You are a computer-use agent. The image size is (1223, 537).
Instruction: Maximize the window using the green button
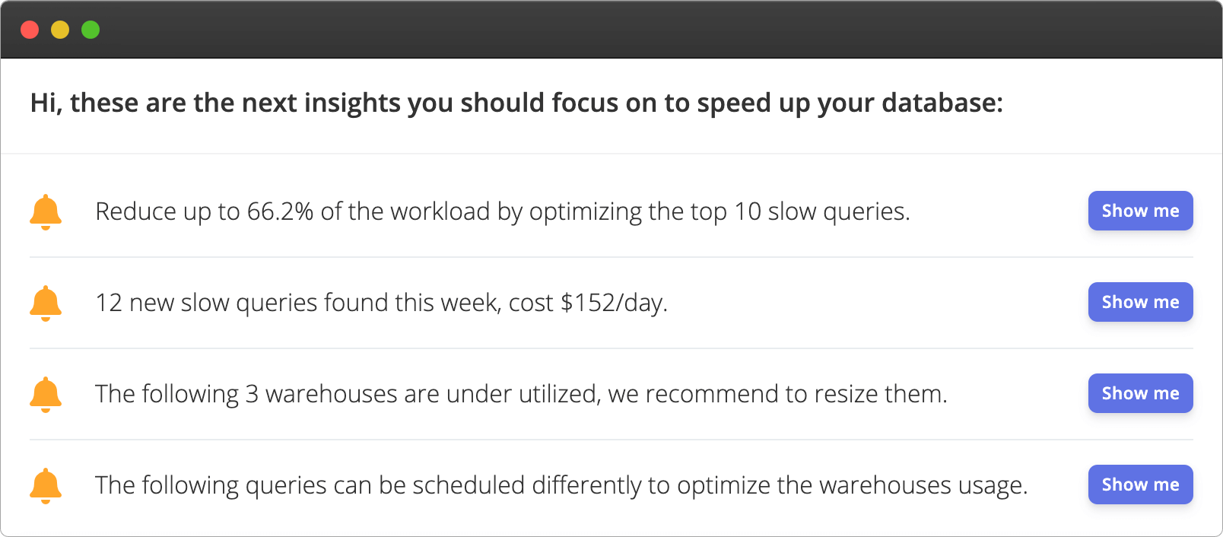tap(91, 30)
